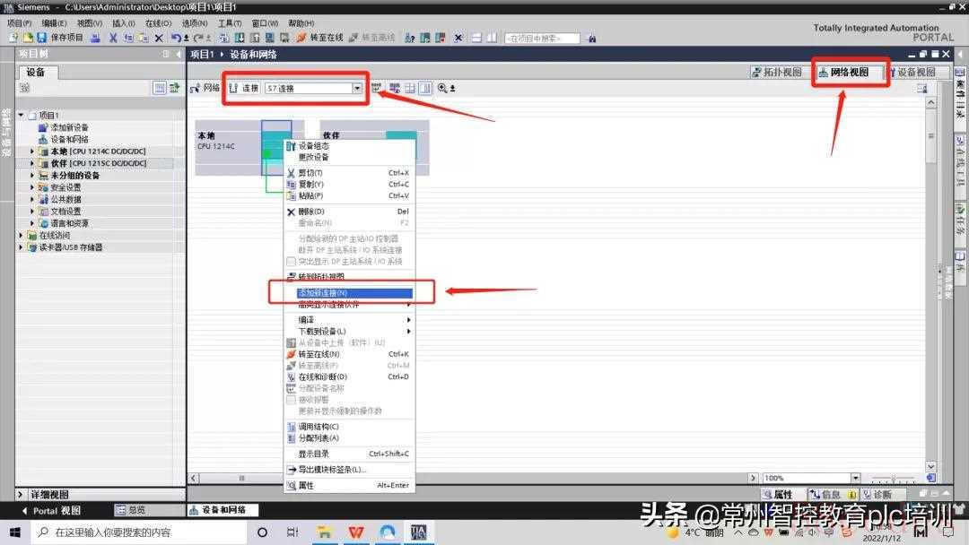969x545 pixels.
Task: Click the zoom magnifier icon in the network toolbar
Action: tap(442, 88)
